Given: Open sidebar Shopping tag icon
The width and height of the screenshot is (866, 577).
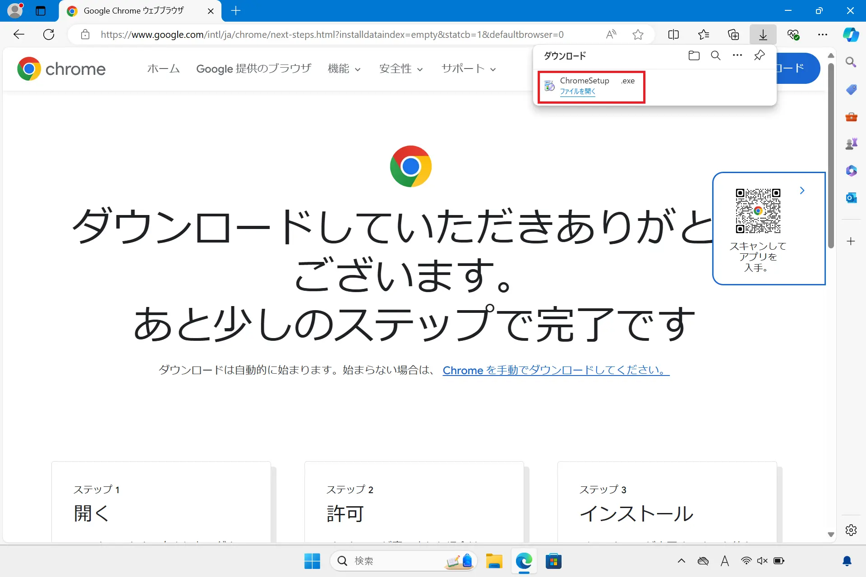Looking at the screenshot, I should (x=851, y=89).
